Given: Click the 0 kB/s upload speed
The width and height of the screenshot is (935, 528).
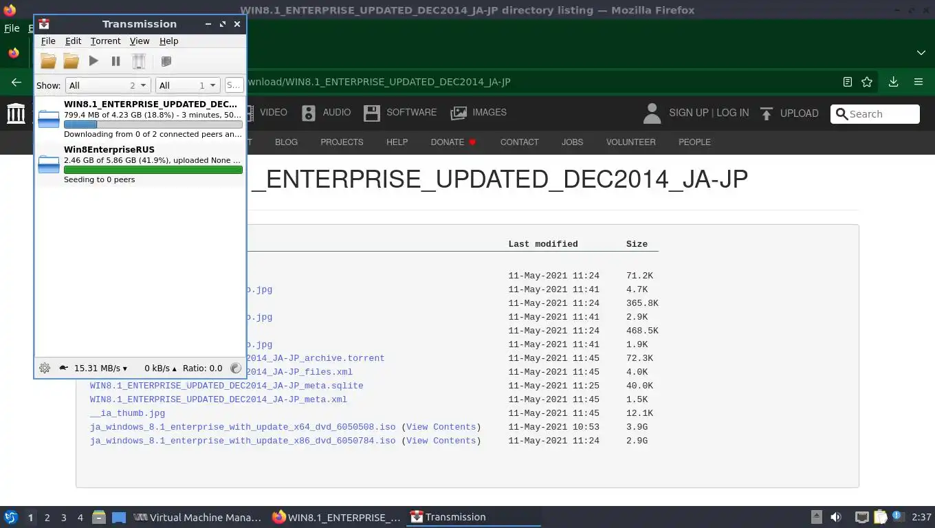Looking at the screenshot, I should pyautogui.click(x=160, y=368).
